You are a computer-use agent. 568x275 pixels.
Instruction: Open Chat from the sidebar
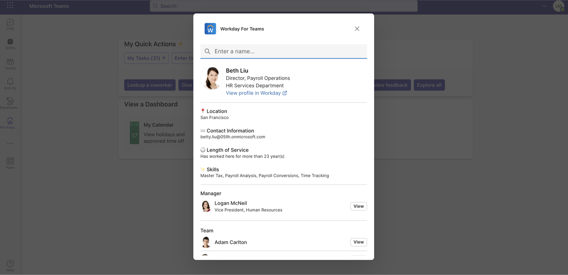(10, 23)
